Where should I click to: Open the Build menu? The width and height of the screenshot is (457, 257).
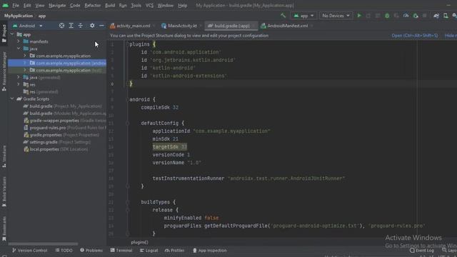pyautogui.click(x=110, y=5)
